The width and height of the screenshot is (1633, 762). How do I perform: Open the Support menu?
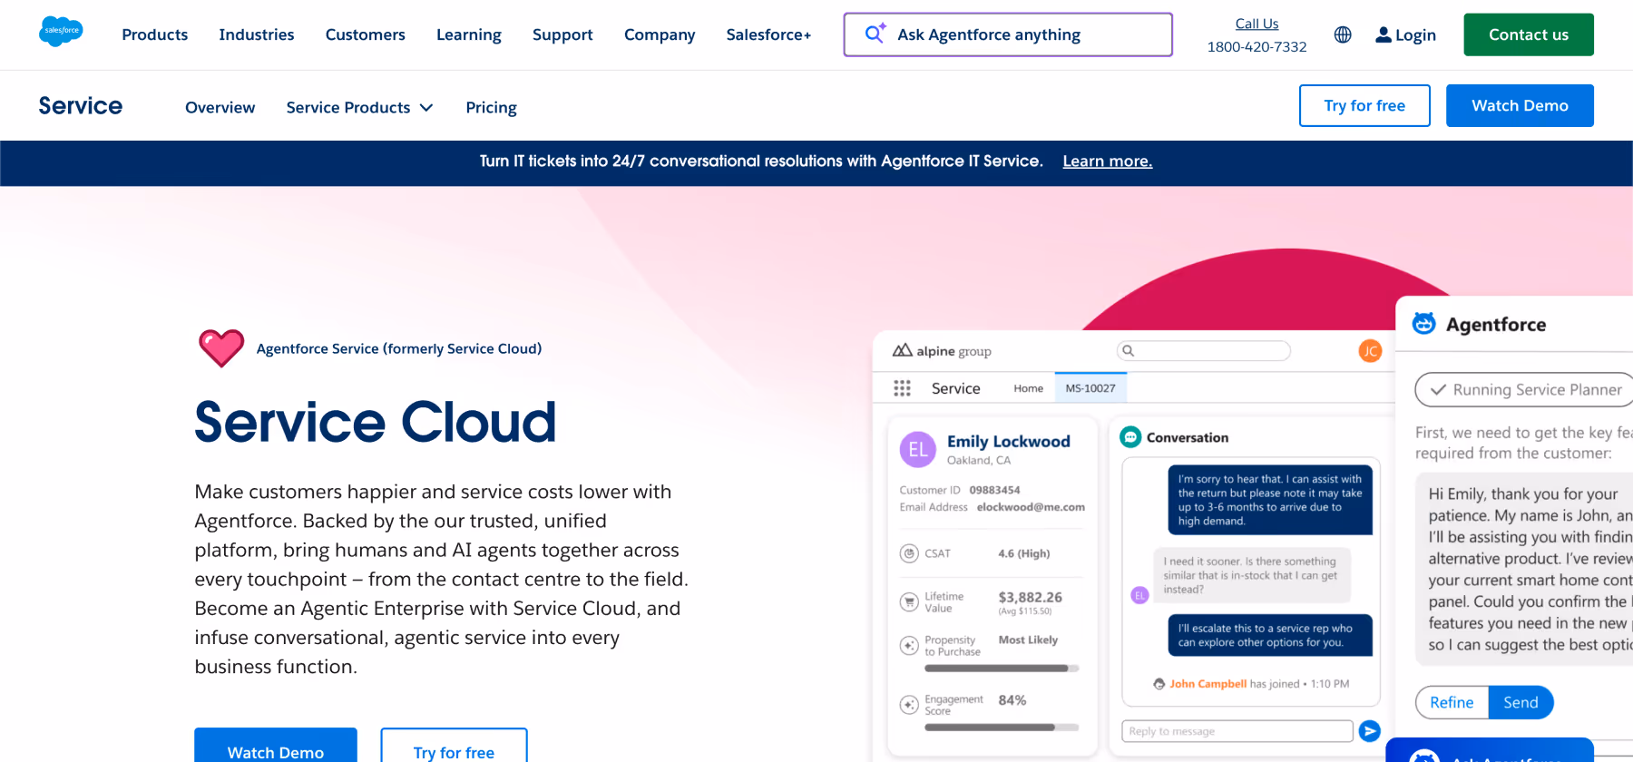pos(562,34)
